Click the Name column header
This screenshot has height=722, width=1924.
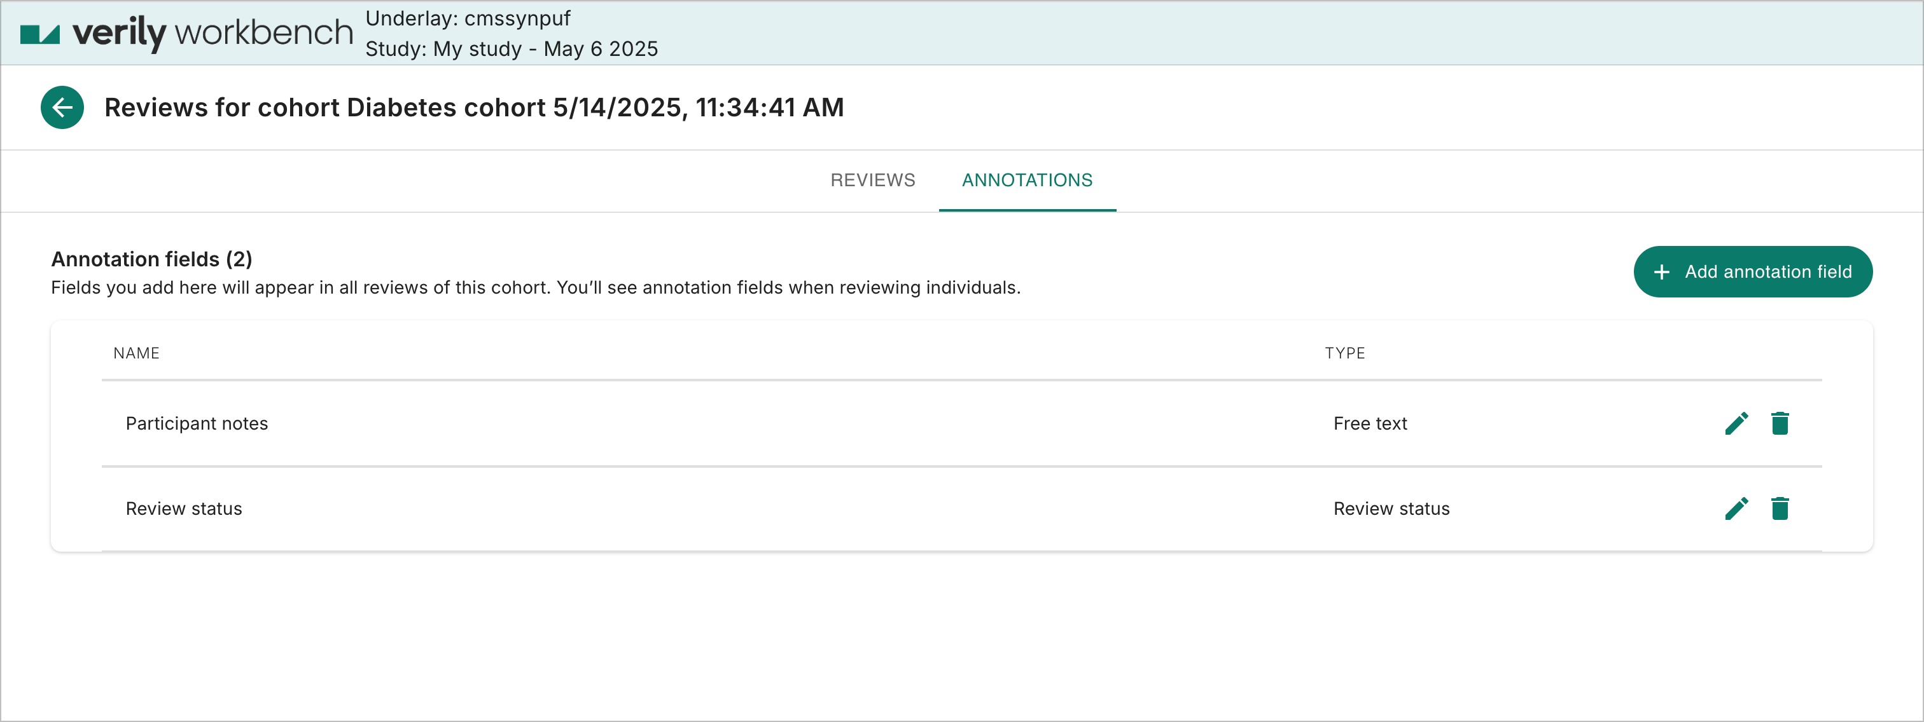tap(137, 353)
